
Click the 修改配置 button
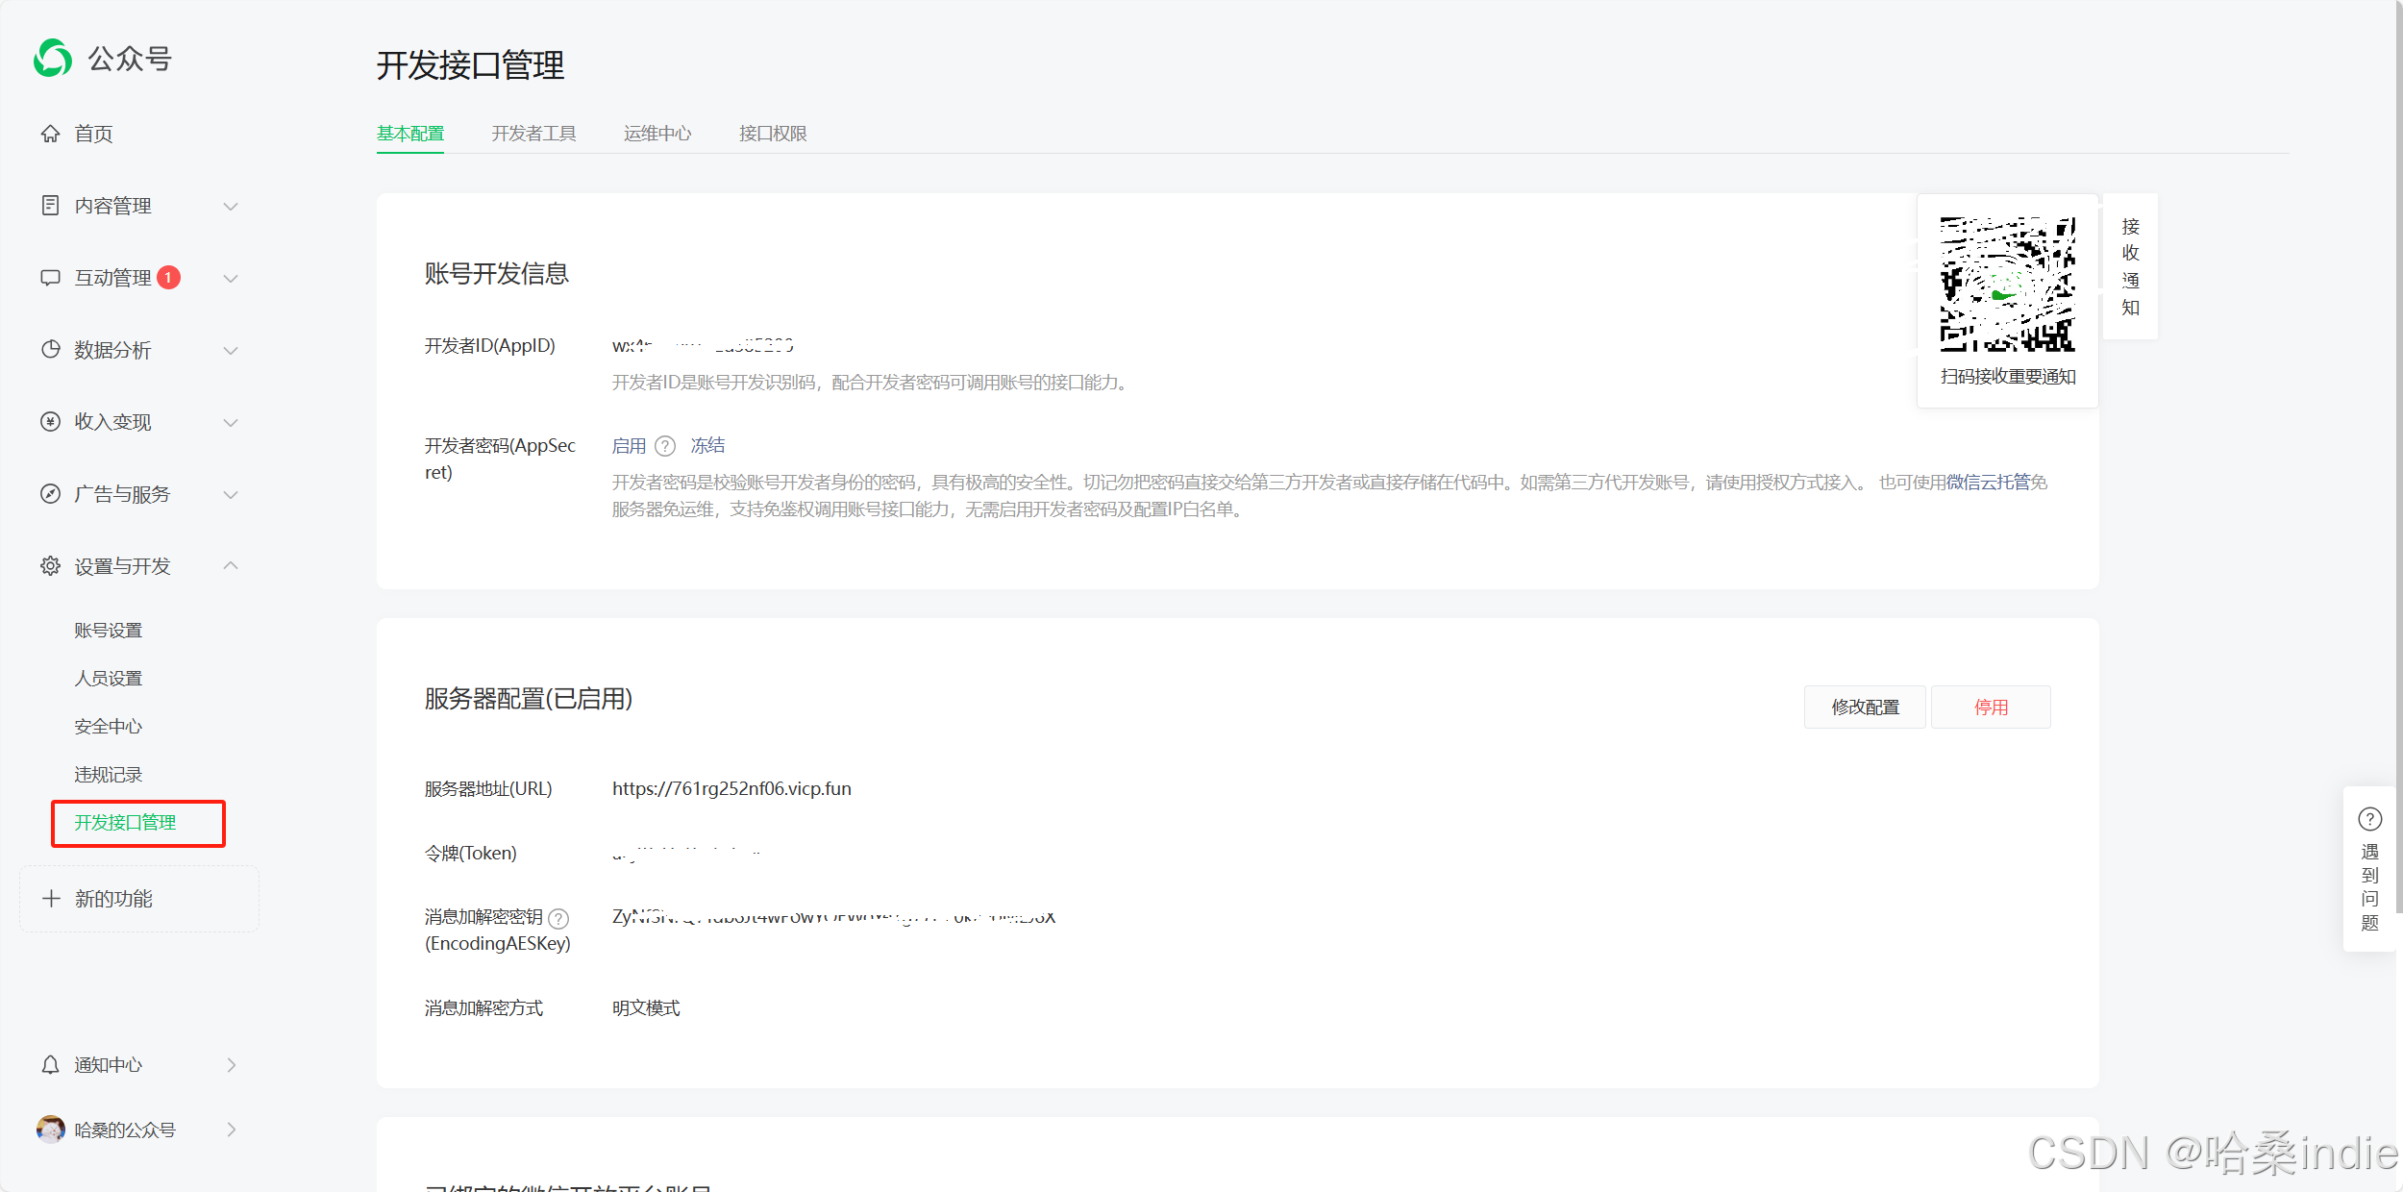click(x=1865, y=708)
